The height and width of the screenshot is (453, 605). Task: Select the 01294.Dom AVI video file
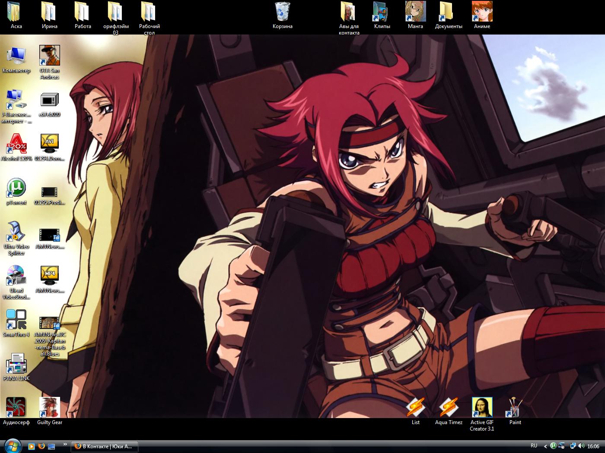tap(49, 148)
